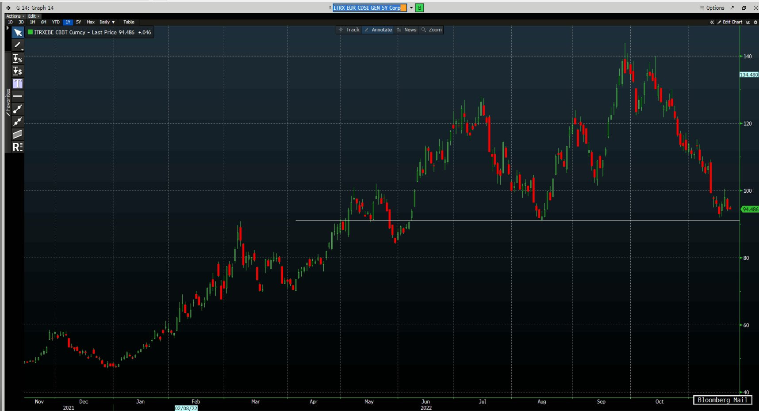The height and width of the screenshot is (411, 759).
Task: Click the 02/08/22 date marker on axis
Action: click(x=186, y=408)
